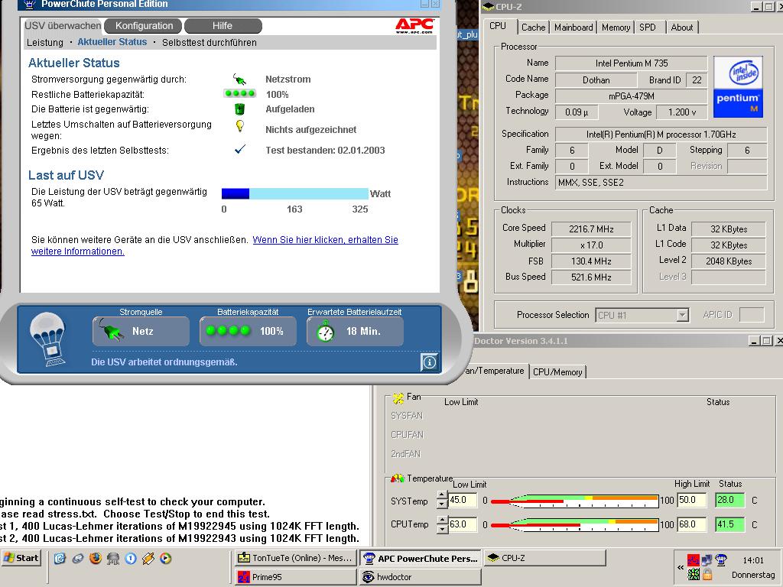Open the Konfiguration tab in PowerChute
Viewport: 783px width, 587px height.
(x=144, y=25)
